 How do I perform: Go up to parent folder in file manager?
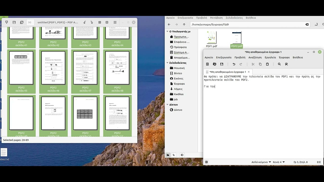pyautogui.click(x=184, y=25)
